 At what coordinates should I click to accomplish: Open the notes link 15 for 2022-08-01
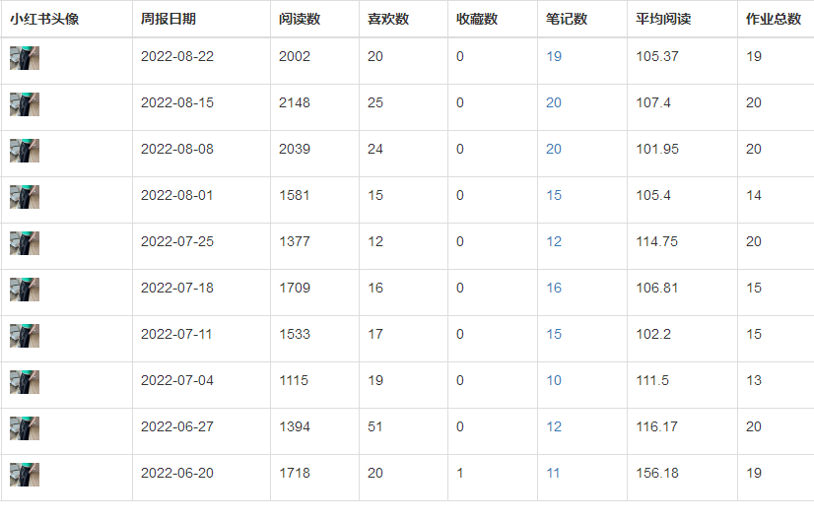[554, 195]
